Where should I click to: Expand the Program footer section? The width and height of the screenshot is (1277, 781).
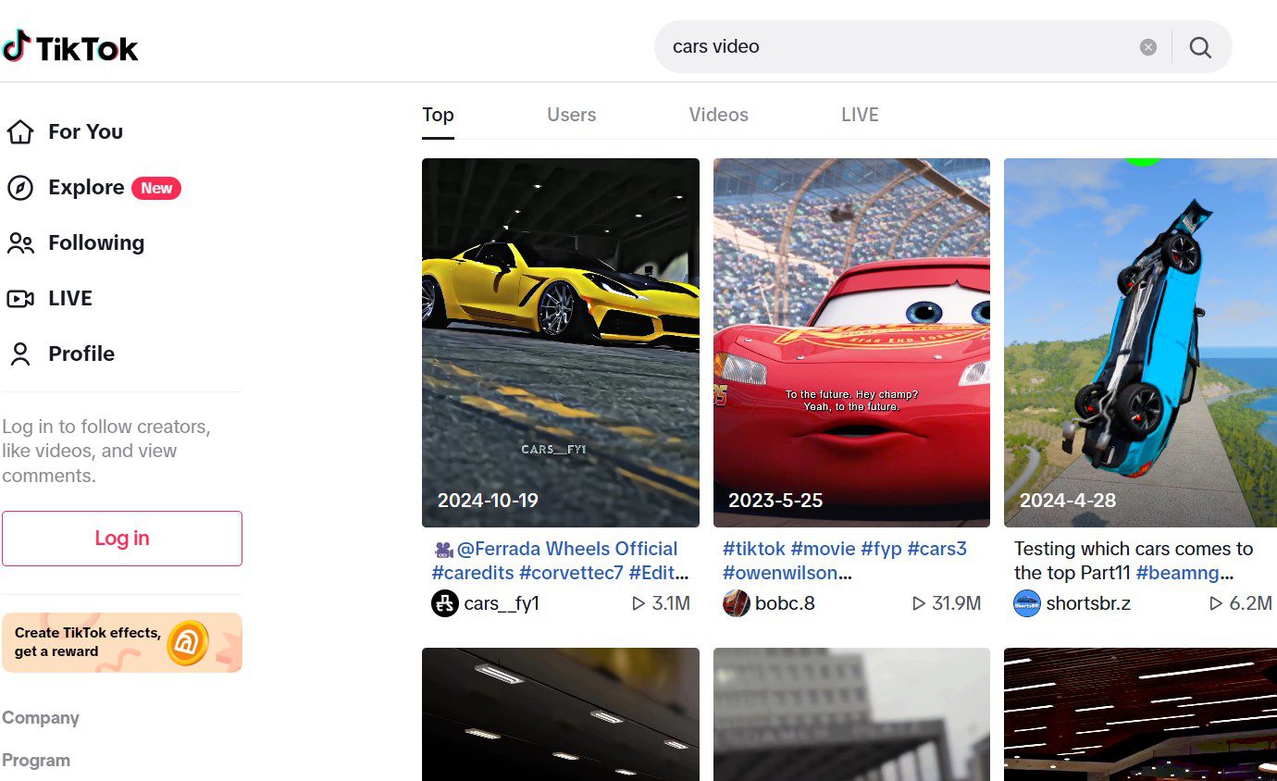pos(36,761)
